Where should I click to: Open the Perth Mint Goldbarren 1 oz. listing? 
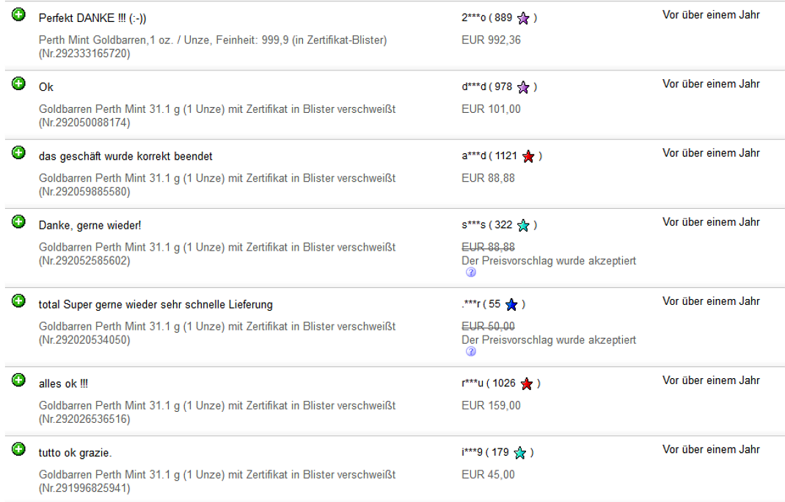click(213, 46)
